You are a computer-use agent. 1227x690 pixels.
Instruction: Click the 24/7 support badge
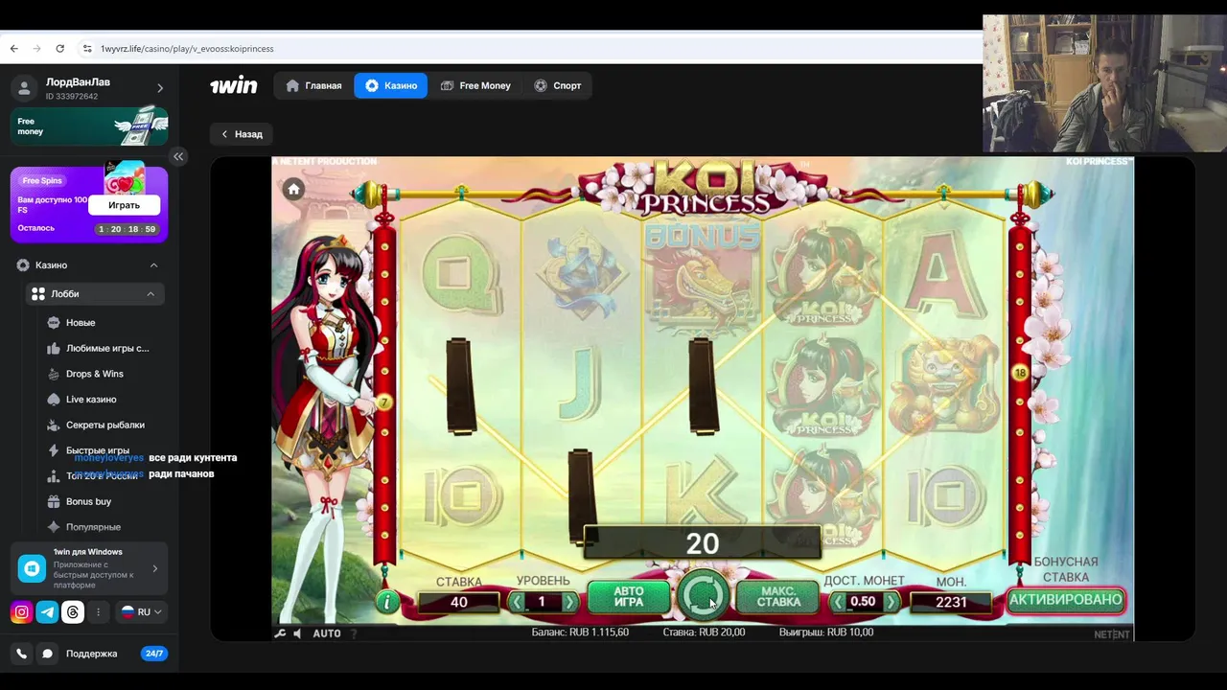153,654
